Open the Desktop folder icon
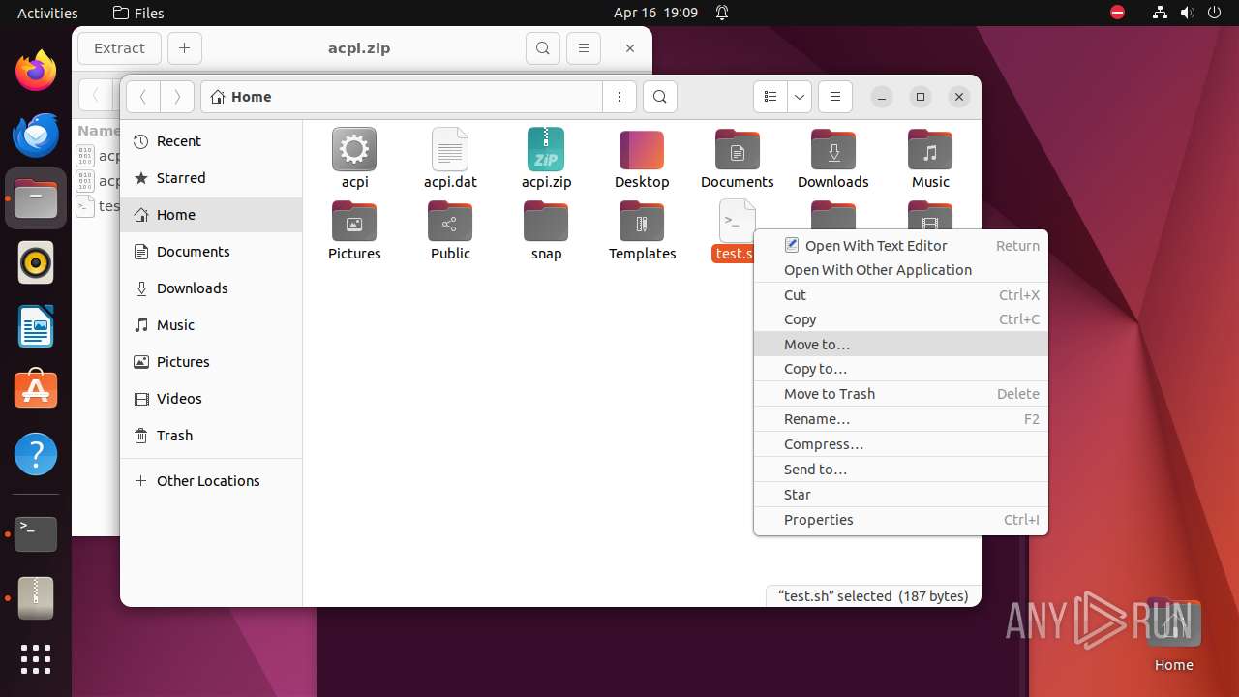 642,150
